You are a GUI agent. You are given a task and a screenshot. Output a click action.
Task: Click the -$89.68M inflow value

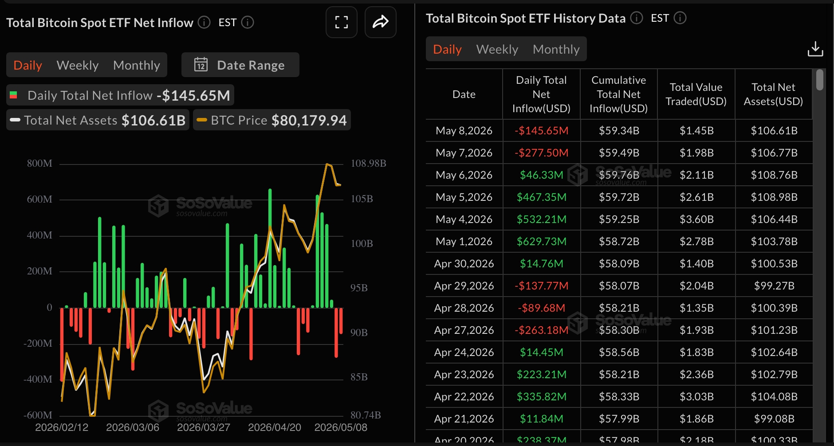pyautogui.click(x=541, y=308)
